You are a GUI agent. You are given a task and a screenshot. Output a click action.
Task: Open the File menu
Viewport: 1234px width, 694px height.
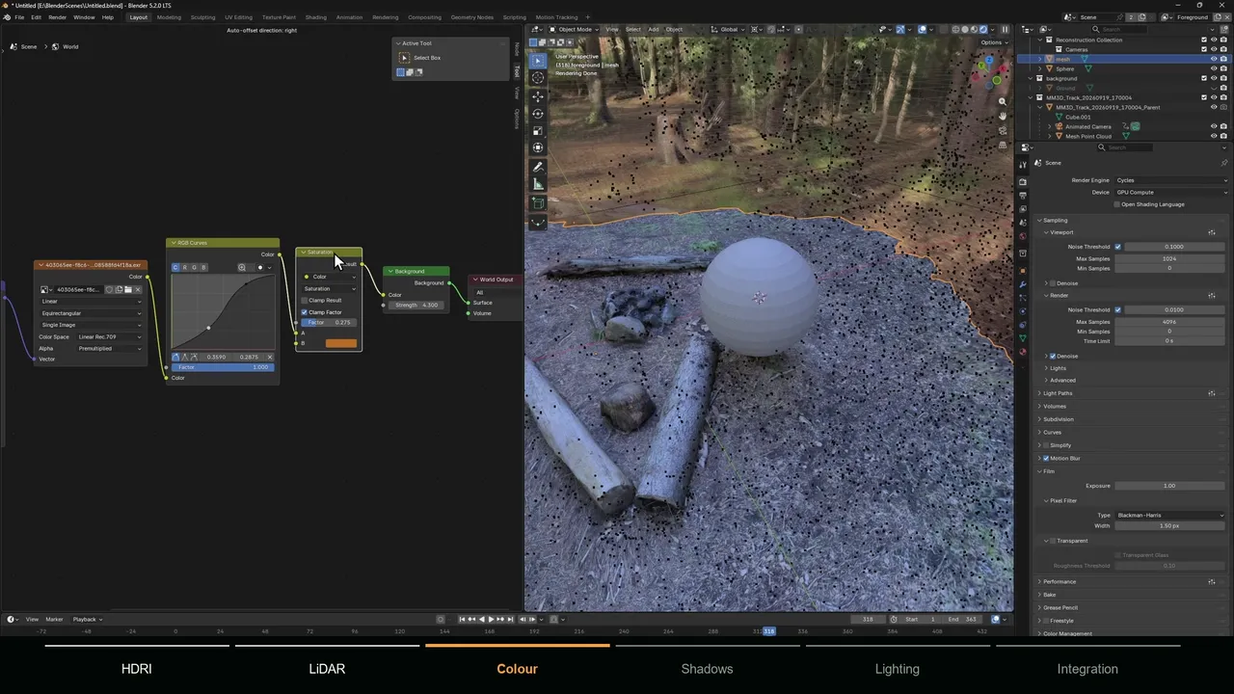(19, 17)
